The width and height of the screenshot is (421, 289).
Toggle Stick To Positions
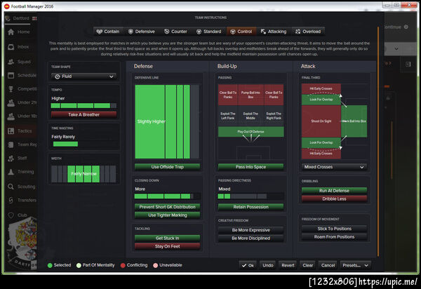(334, 229)
